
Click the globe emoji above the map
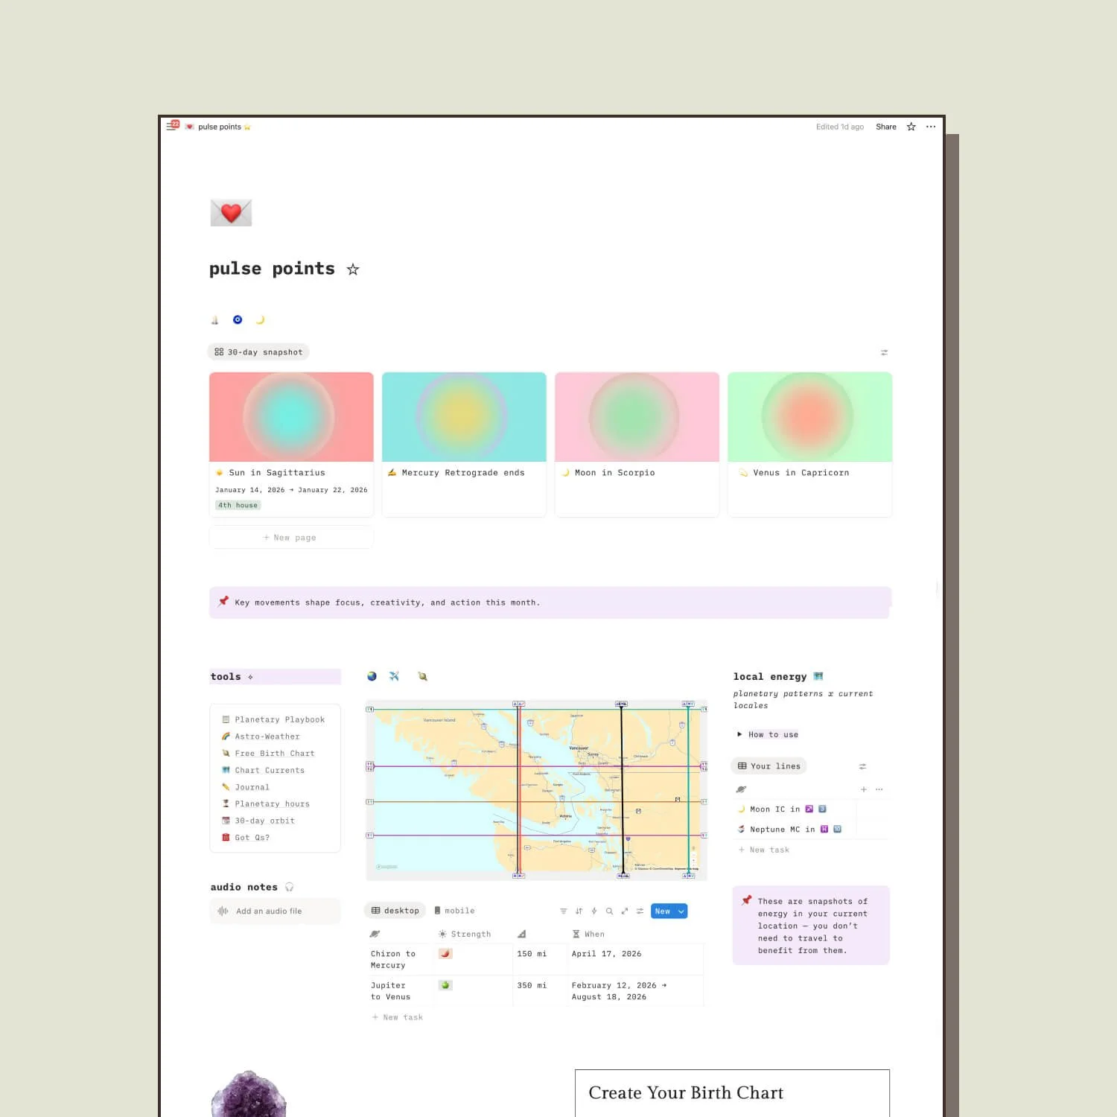click(372, 676)
